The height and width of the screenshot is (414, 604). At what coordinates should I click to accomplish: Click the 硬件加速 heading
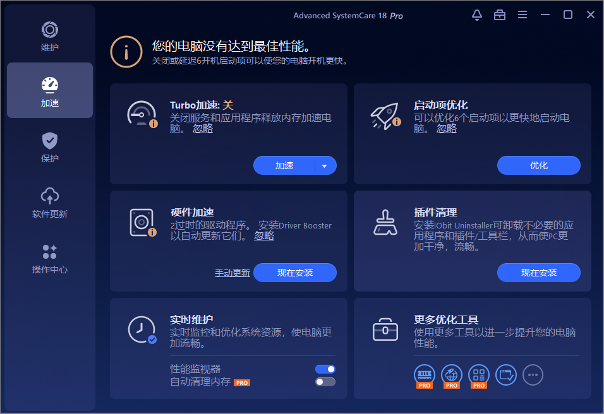[x=192, y=213]
